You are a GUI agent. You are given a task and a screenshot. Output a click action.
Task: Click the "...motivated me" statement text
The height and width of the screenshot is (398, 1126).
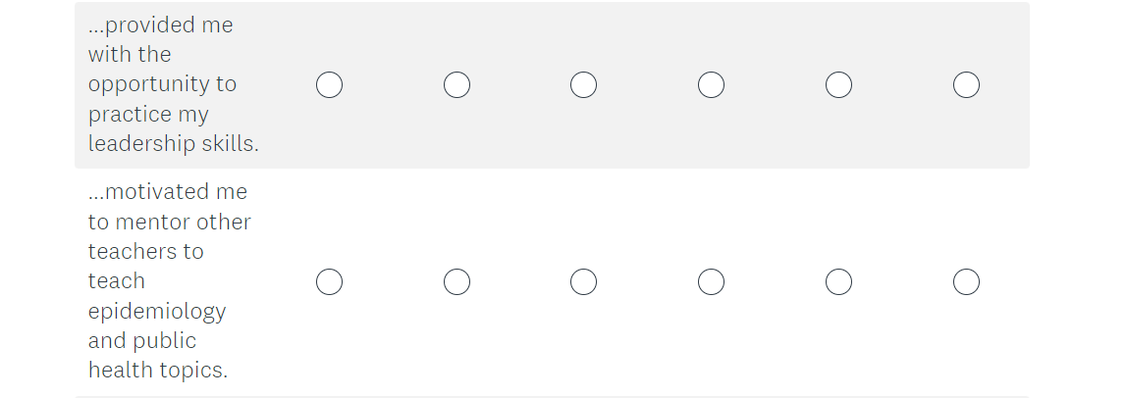click(x=168, y=191)
